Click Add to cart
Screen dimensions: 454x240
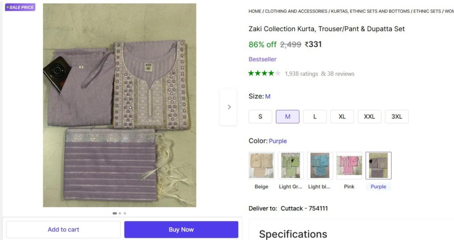click(x=63, y=229)
